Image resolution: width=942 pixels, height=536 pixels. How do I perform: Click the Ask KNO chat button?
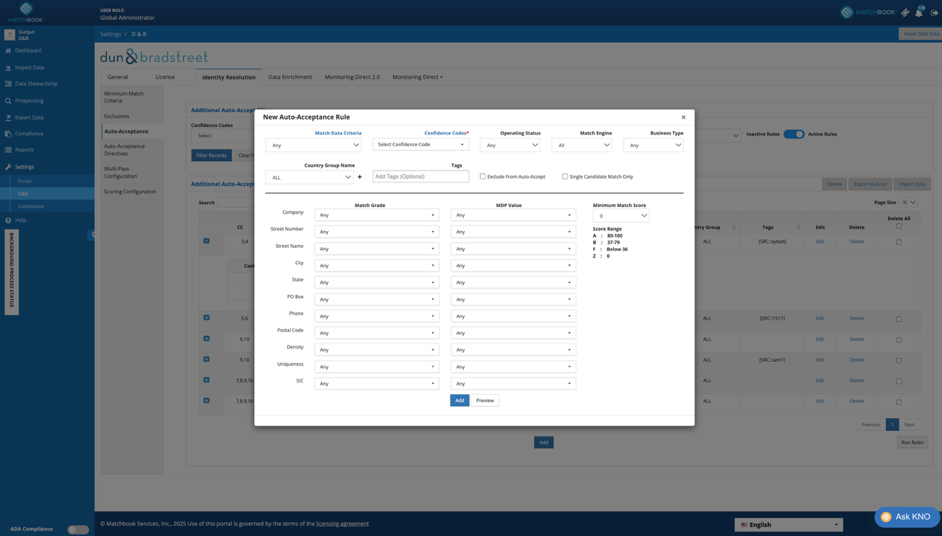(x=906, y=517)
